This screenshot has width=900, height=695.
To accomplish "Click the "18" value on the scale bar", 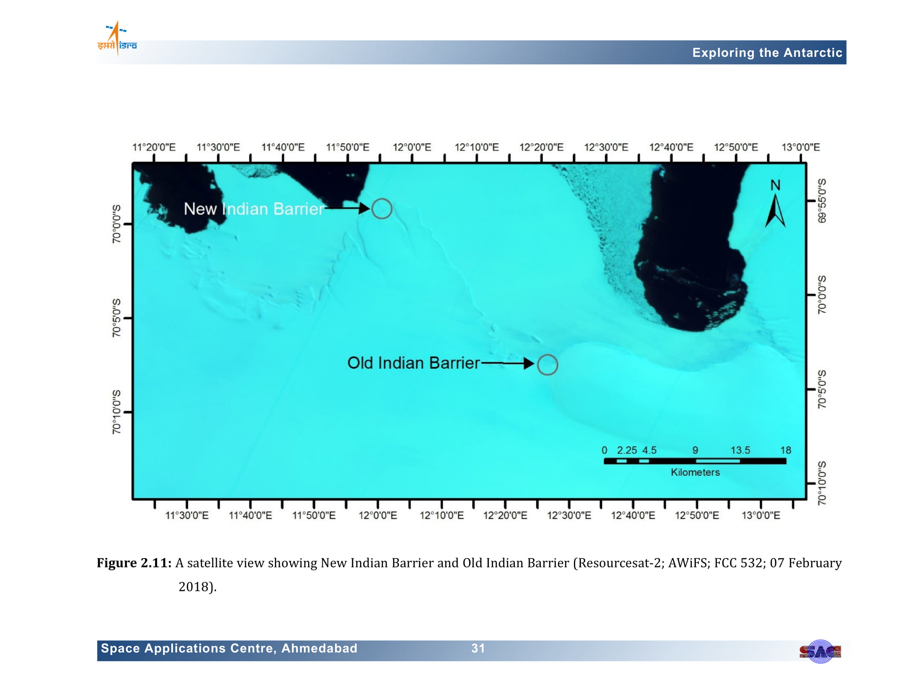I will [x=785, y=450].
